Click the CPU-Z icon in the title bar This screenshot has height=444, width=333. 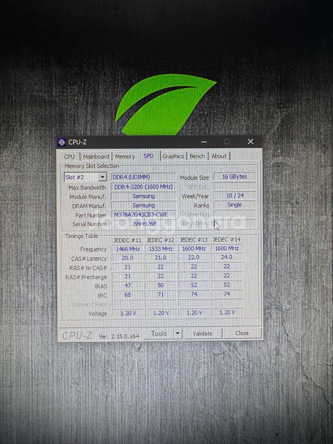(x=62, y=142)
